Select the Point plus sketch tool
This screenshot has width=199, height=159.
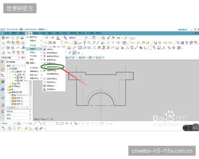click(x=71, y=123)
